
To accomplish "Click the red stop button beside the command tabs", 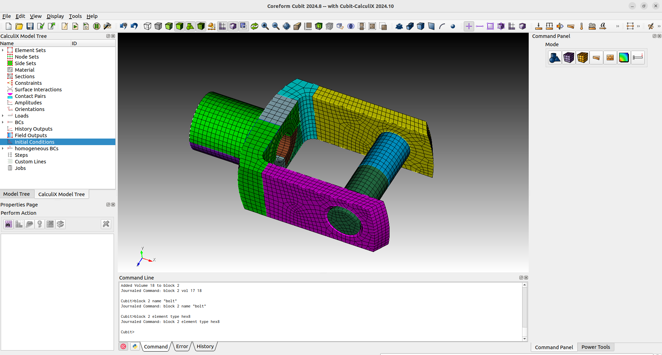I will [123, 346].
